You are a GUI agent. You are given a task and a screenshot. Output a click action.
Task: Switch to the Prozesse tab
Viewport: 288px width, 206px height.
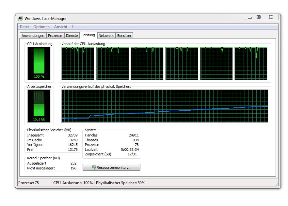[x=55, y=36]
